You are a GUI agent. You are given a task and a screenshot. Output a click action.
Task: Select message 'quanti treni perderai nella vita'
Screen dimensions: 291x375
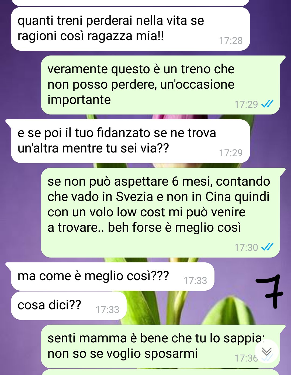coord(130,29)
